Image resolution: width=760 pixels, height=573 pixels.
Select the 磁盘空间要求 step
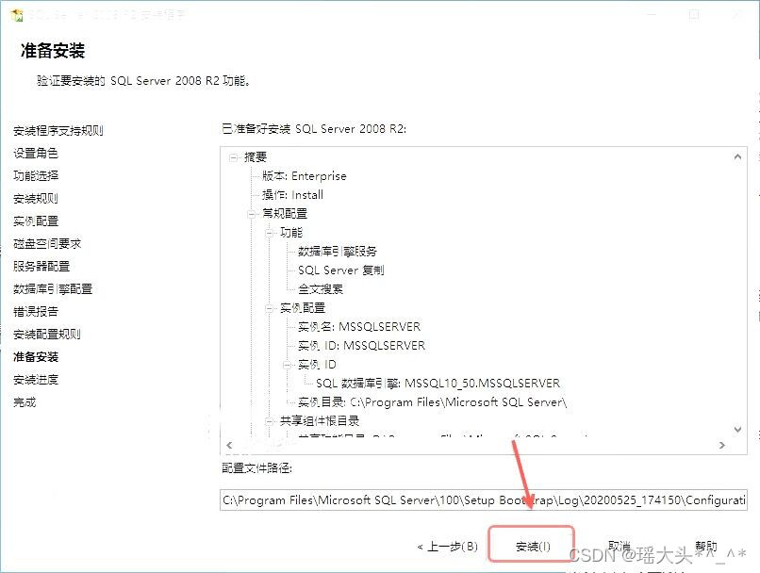pos(47,244)
